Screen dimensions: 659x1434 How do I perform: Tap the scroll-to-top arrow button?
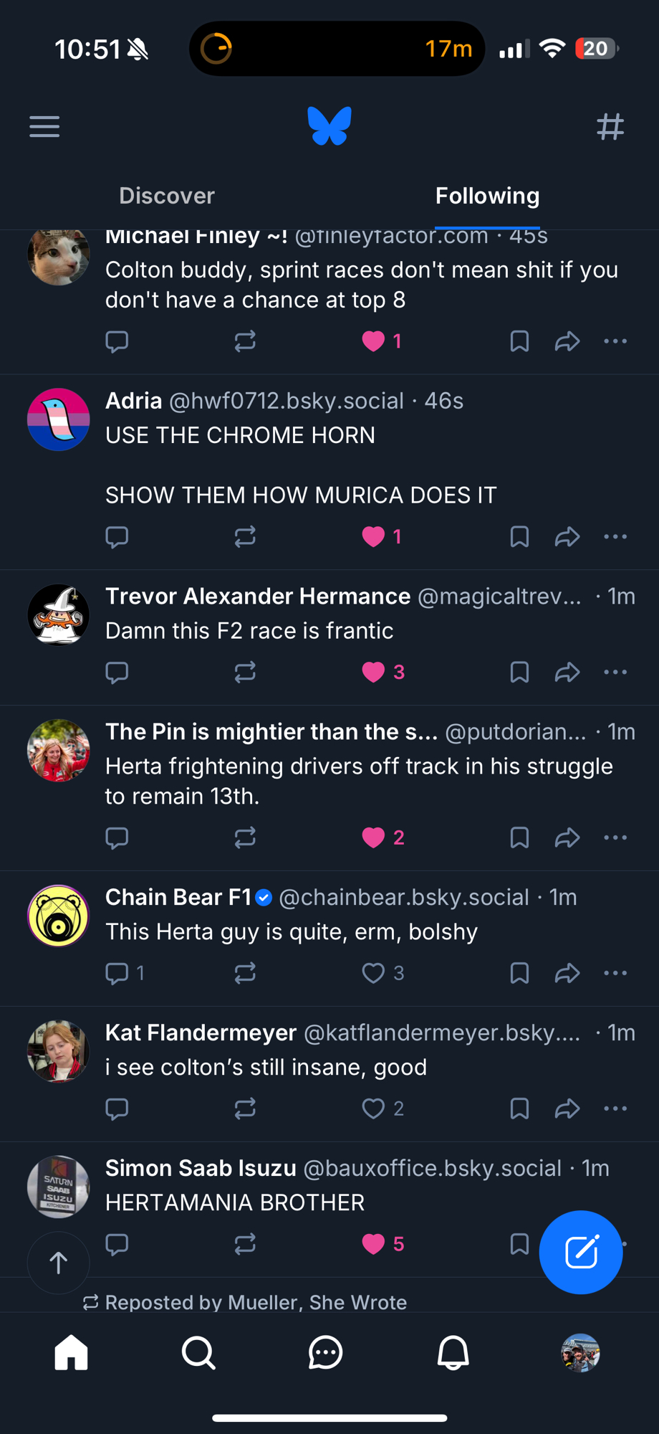tap(59, 1262)
